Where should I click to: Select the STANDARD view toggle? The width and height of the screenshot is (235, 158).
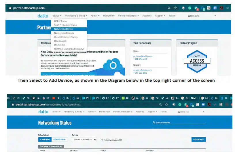coord(45,139)
